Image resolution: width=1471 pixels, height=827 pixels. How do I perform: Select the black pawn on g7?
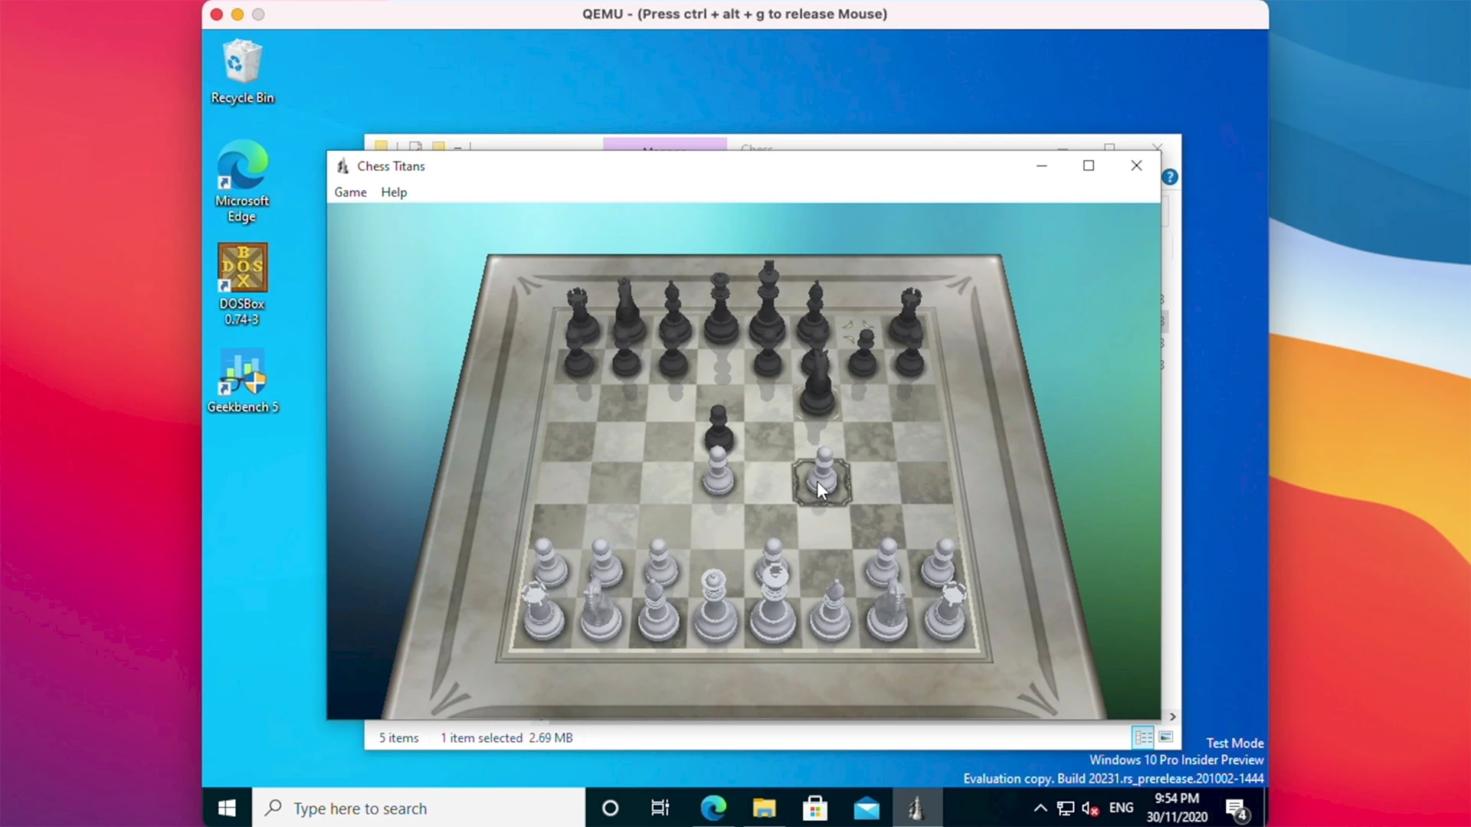[863, 354]
